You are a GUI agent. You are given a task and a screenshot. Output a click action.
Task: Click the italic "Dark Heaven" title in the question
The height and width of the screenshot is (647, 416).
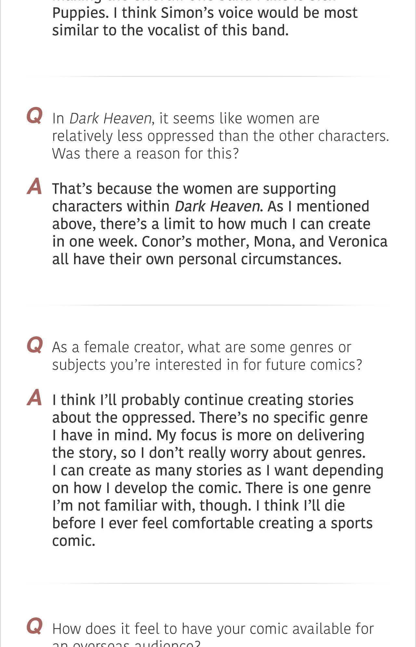click(x=110, y=118)
